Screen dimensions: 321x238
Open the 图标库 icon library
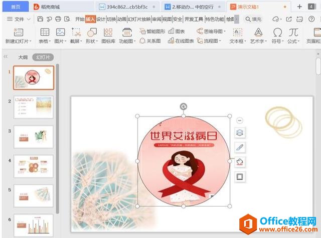click(107, 35)
